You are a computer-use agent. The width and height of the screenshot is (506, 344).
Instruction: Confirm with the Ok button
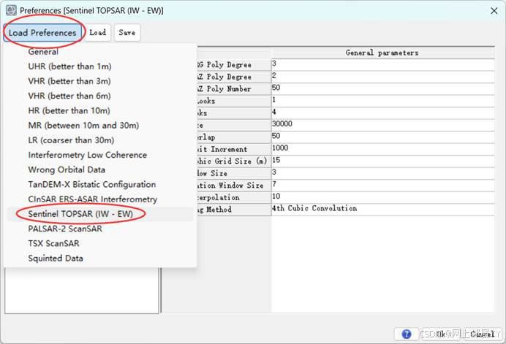(440, 334)
